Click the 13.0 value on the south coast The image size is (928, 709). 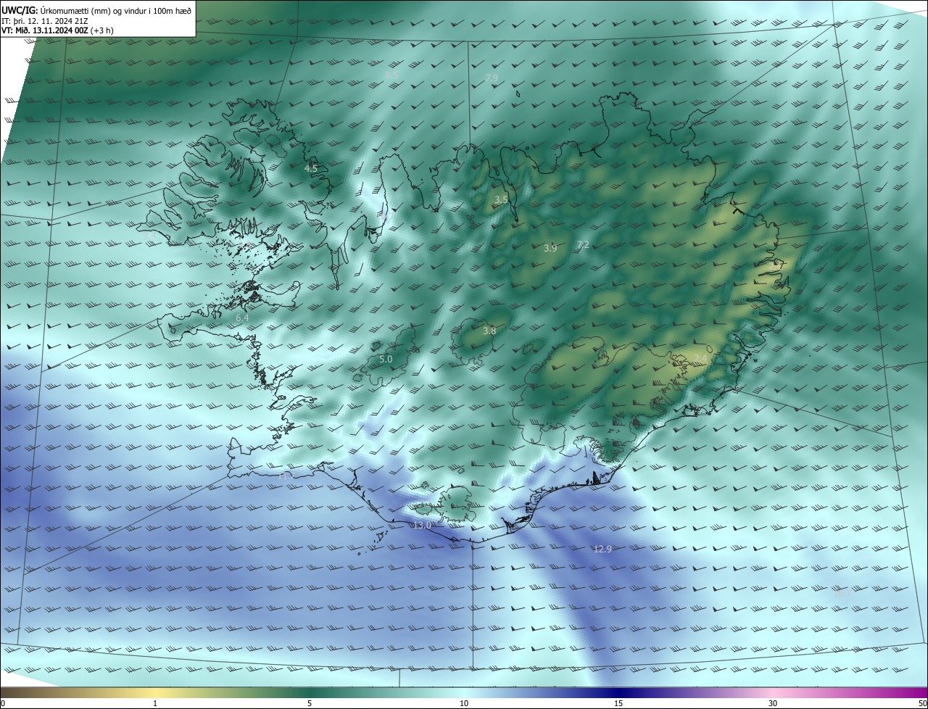(422, 525)
